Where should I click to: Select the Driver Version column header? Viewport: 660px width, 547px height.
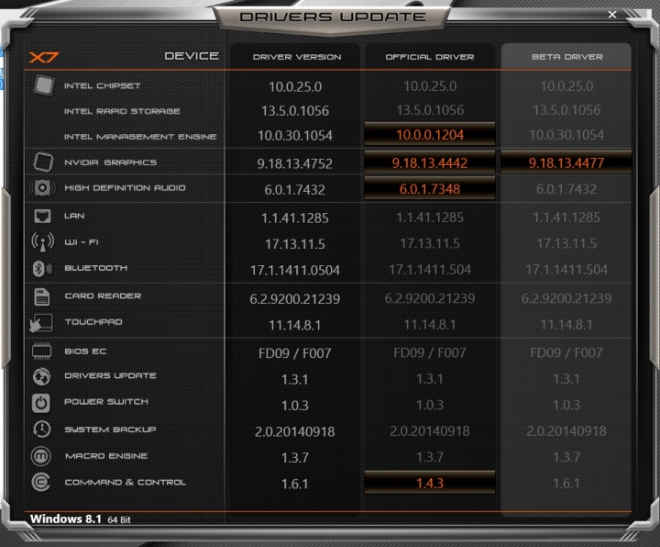(297, 57)
